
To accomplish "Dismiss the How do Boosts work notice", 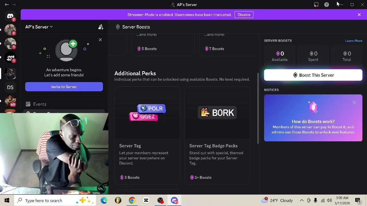I will point(354,102).
